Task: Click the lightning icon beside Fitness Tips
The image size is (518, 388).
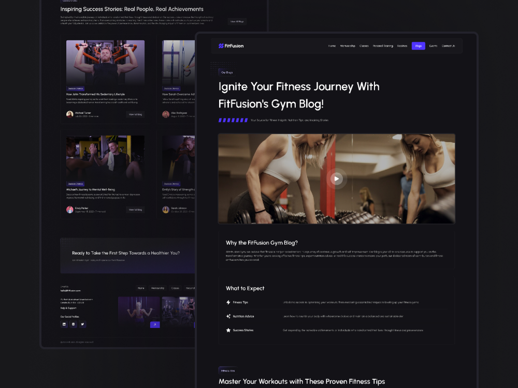Action: click(x=228, y=301)
